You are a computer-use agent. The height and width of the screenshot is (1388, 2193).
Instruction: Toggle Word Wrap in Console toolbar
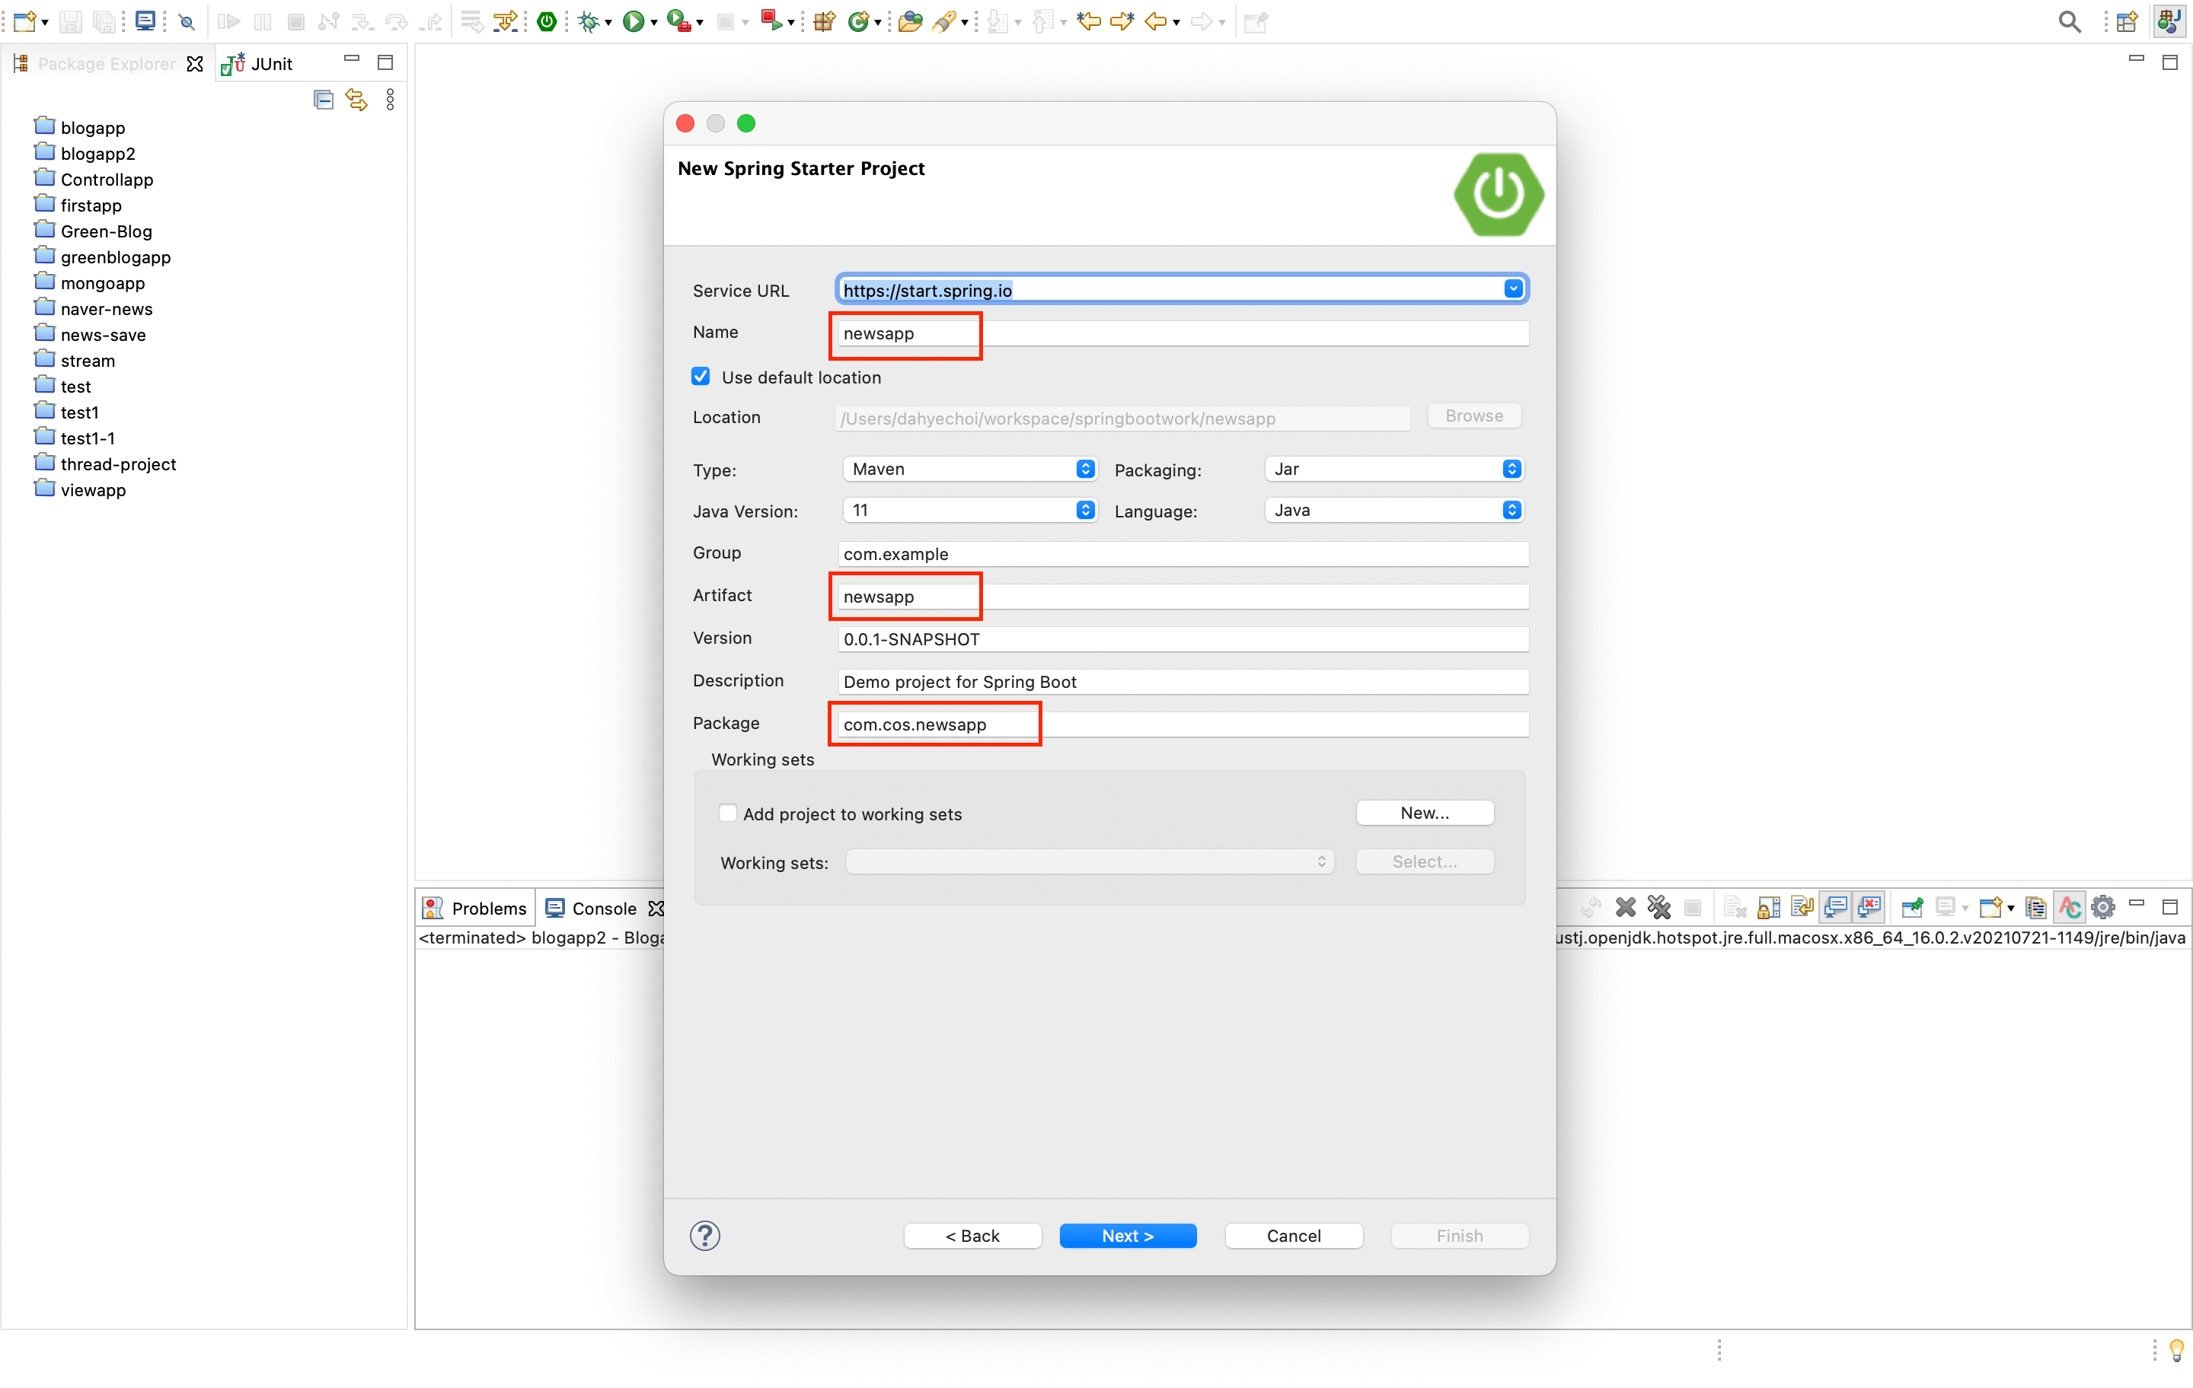pyautogui.click(x=1802, y=907)
